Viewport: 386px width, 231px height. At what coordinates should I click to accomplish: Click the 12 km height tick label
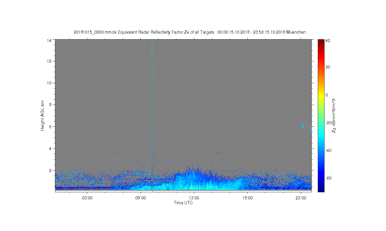(x=49, y=61)
